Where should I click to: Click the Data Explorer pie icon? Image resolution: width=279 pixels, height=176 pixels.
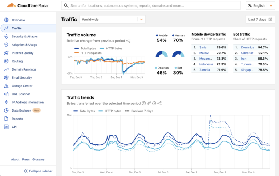6,111
